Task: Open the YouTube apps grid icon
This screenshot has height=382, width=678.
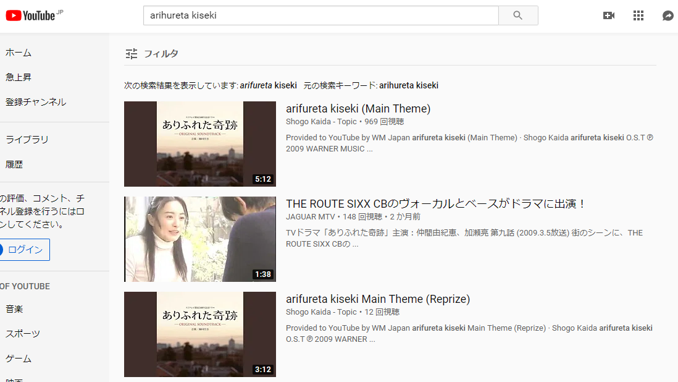Action: coord(638,15)
